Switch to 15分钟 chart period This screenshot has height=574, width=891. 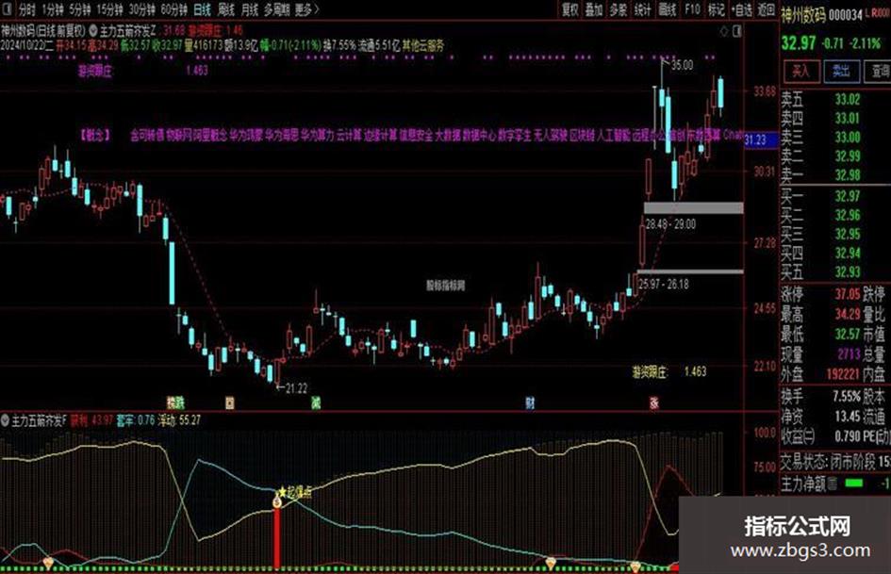(109, 9)
